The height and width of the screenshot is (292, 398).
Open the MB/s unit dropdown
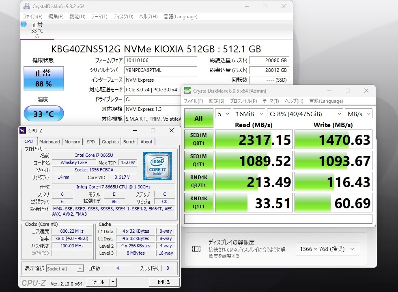359,114
